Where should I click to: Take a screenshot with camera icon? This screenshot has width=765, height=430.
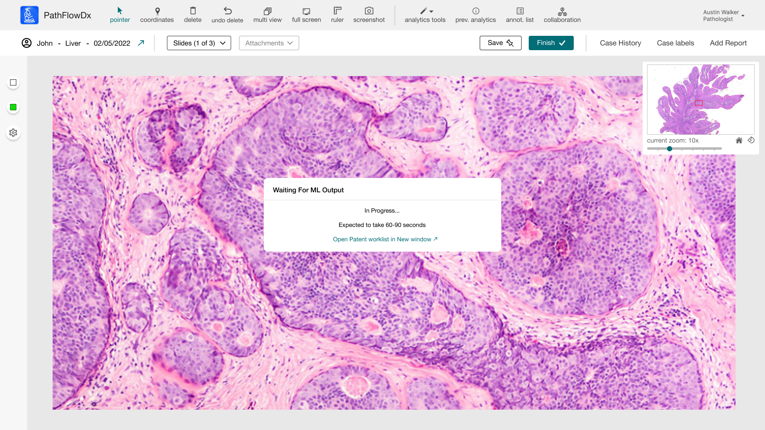[369, 15]
